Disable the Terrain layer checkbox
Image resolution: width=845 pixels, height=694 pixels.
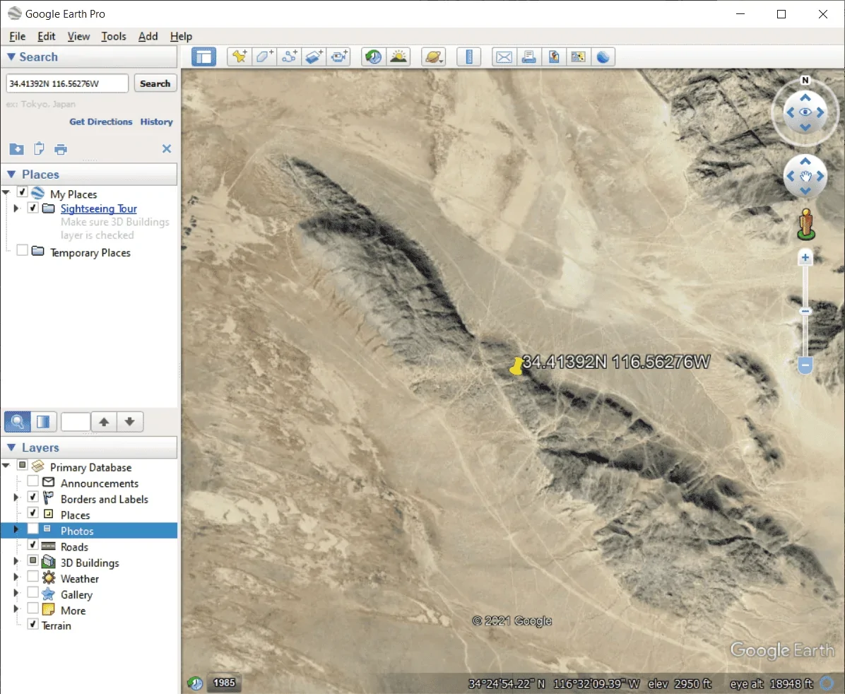(33, 624)
